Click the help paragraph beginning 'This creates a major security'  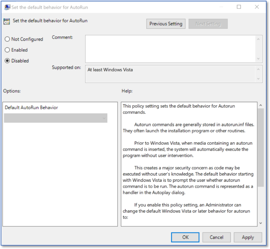(x=188, y=180)
